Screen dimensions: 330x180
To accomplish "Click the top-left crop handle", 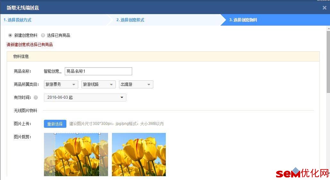I will point(55,133).
